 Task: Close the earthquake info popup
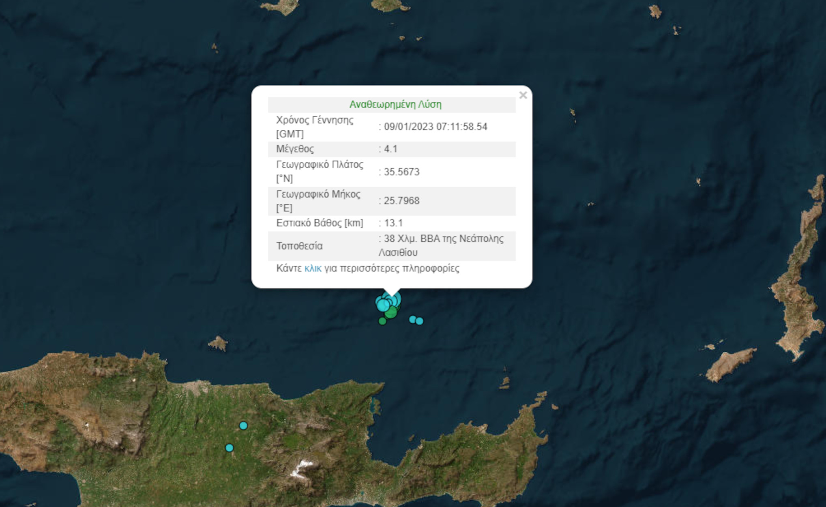click(x=523, y=95)
